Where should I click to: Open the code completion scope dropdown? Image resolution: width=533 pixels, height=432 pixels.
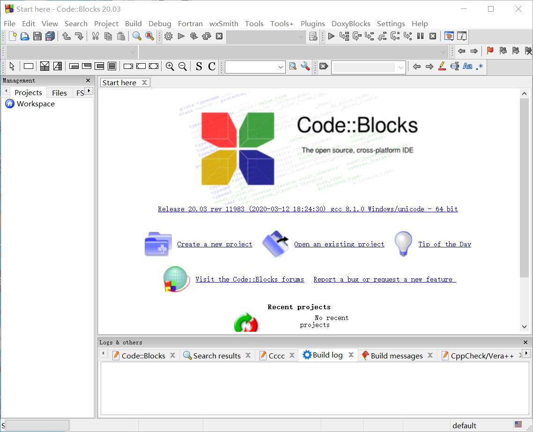(x=72, y=52)
